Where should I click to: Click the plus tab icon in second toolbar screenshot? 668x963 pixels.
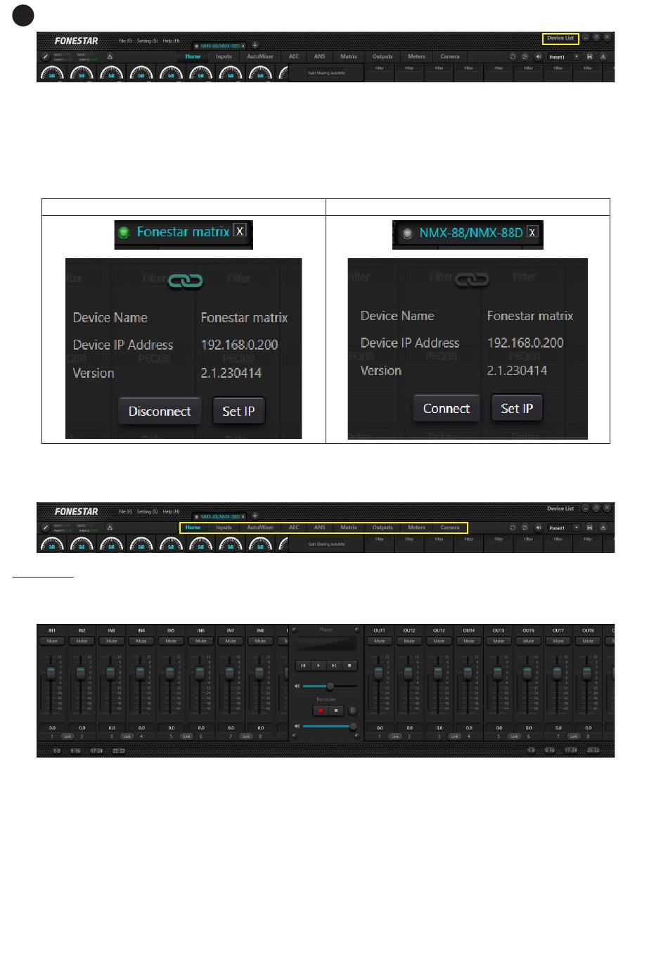[255, 516]
